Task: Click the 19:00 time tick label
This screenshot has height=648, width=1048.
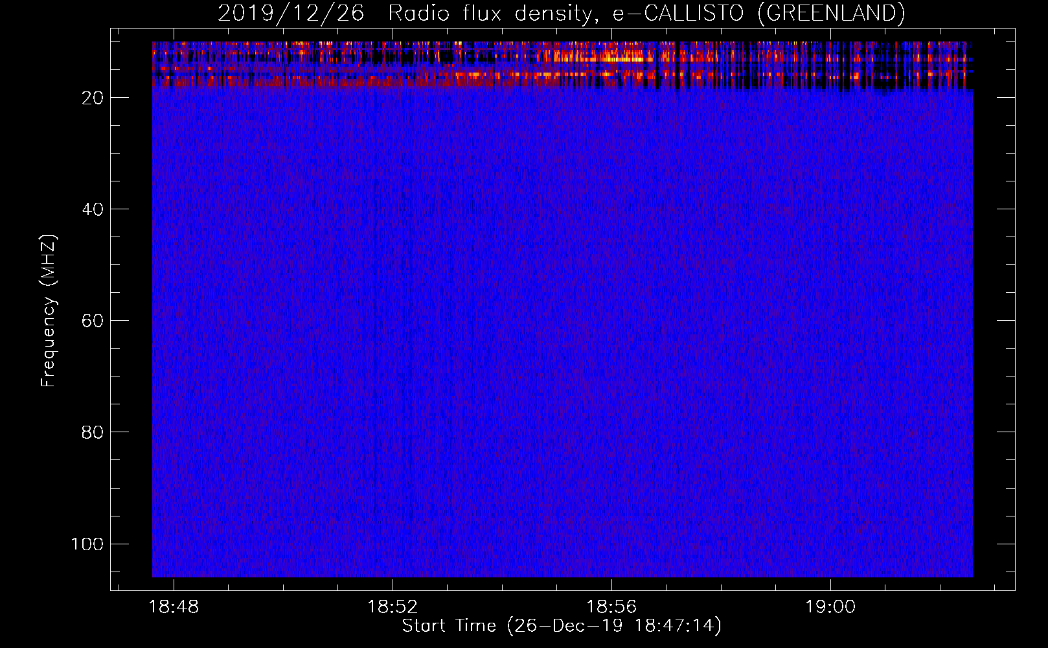Action: click(x=830, y=607)
